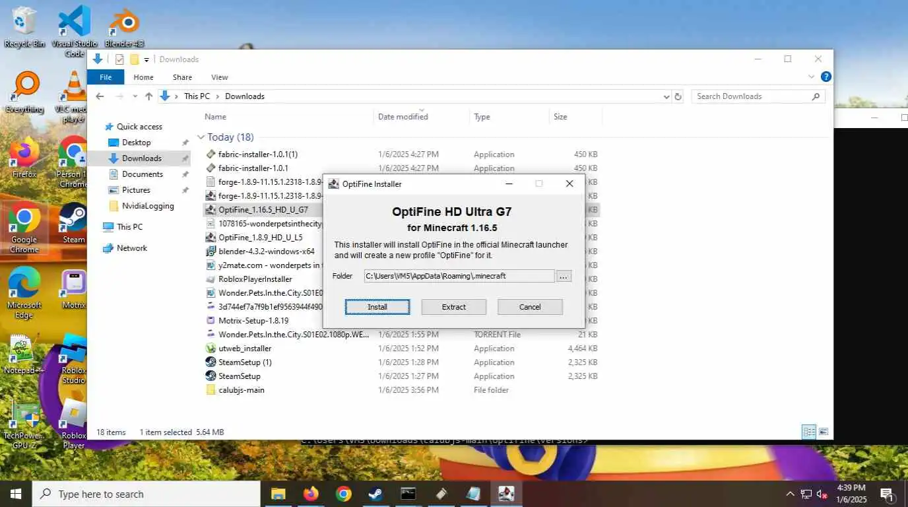Select Network in navigation pane
This screenshot has width=908, height=507.
(132, 248)
